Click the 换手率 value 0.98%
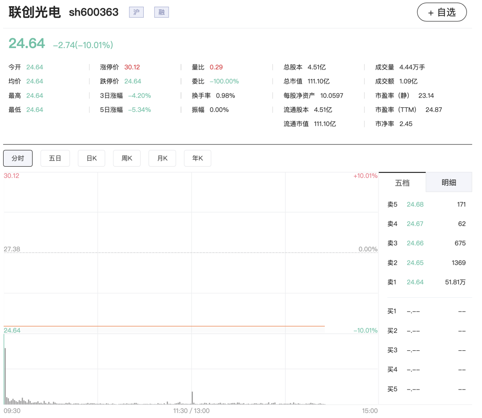Screen dimensions: 482x418 tap(225, 96)
